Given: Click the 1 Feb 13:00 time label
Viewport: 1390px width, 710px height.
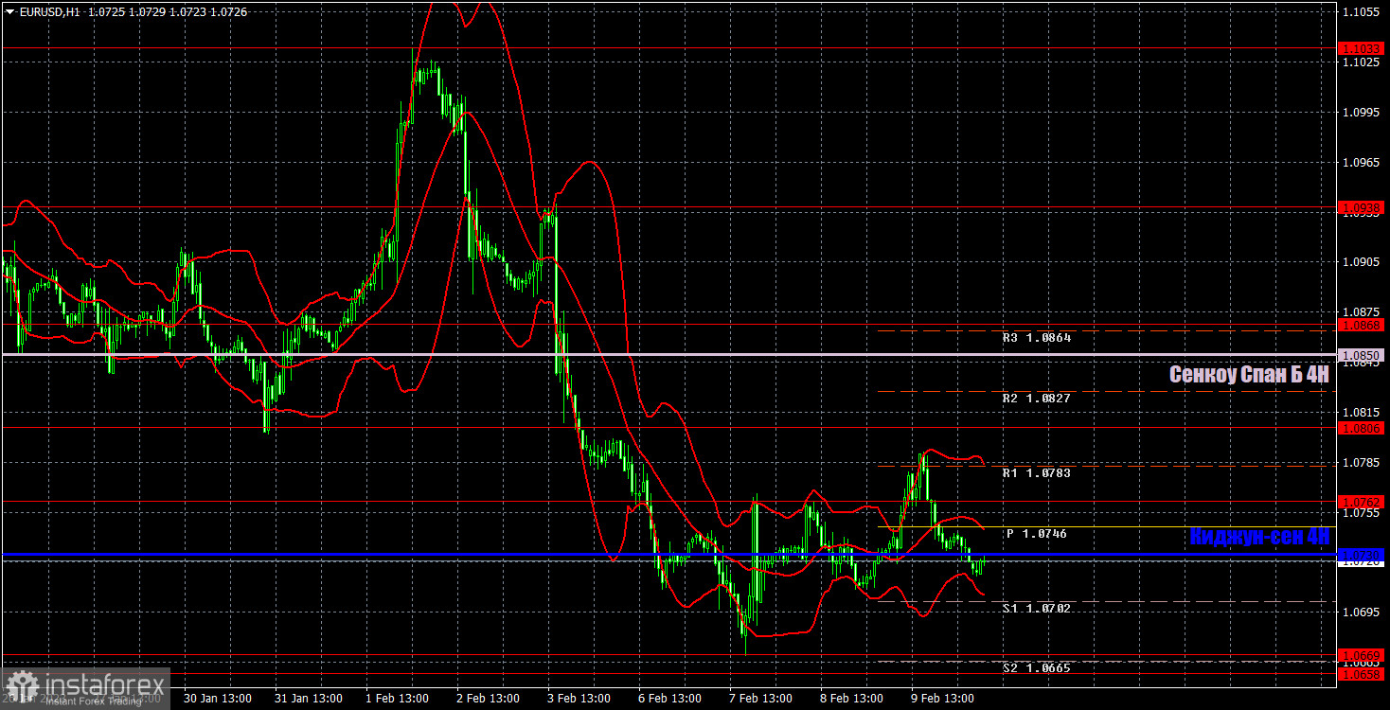Looking at the screenshot, I should pos(400,699).
